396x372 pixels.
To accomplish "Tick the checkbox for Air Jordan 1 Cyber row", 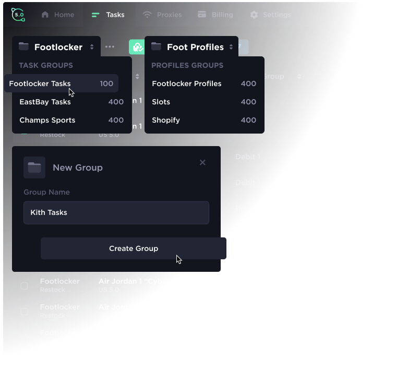I will 24,286.
